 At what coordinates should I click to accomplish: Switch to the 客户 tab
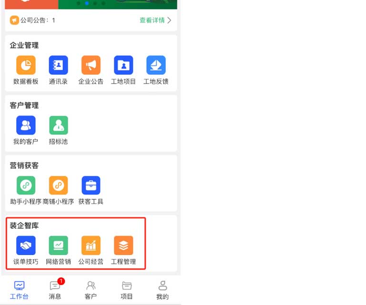91,290
